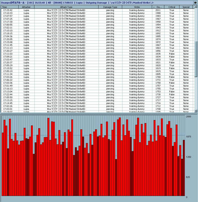Select the 17:22:44 row with 1730 damage
198x202 pixels.
coord(97,95)
